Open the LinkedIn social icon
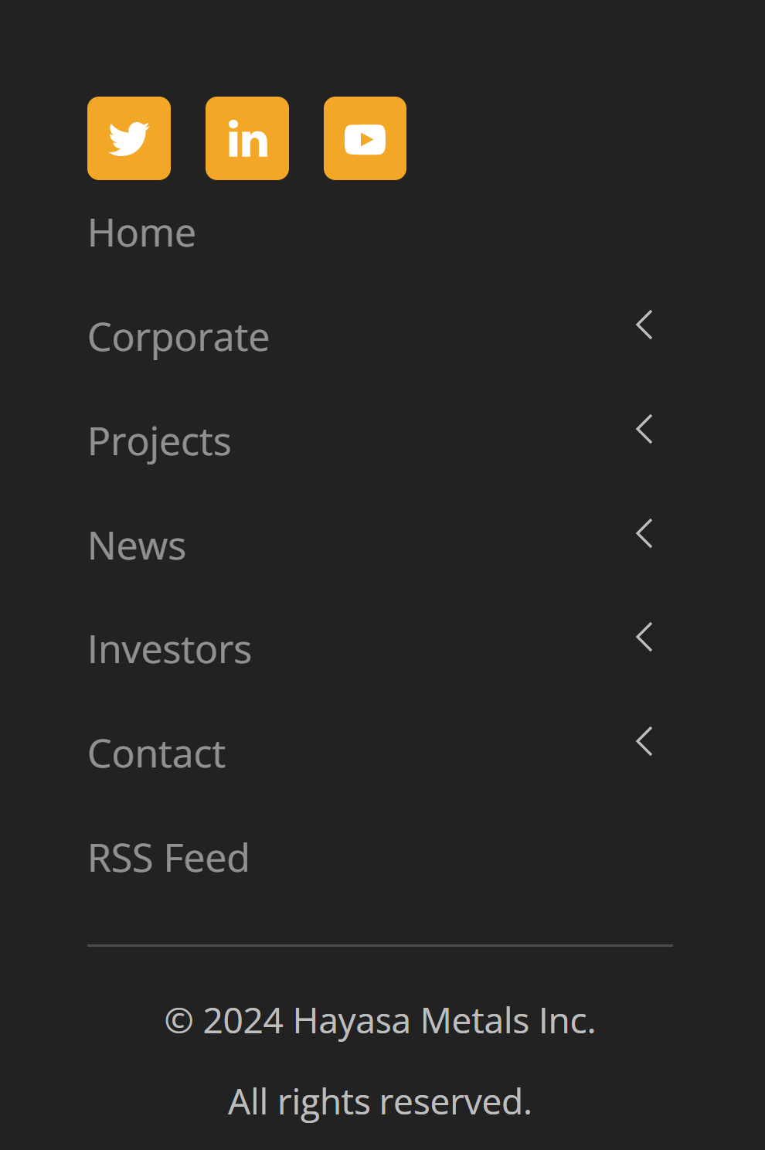 point(247,138)
